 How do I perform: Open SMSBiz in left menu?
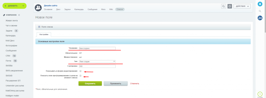pos(9,66)
